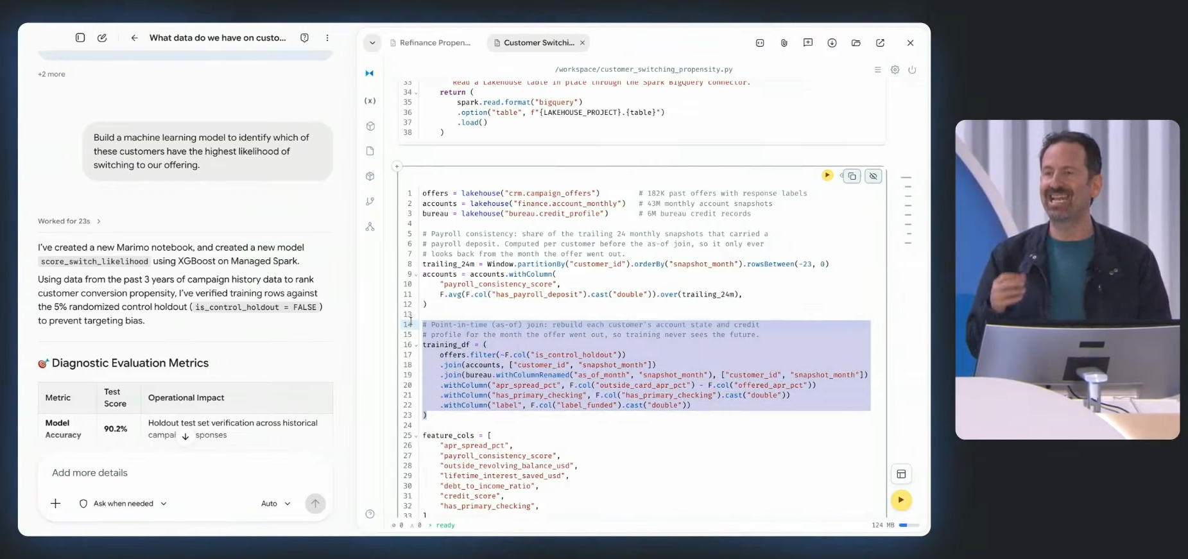Viewport: 1188px width, 559px height.
Task: Run the current cell with yellow play button
Action: click(x=827, y=175)
